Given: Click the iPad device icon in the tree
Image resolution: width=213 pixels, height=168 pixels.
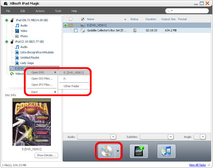Looking at the screenshot, I should click(12, 20).
